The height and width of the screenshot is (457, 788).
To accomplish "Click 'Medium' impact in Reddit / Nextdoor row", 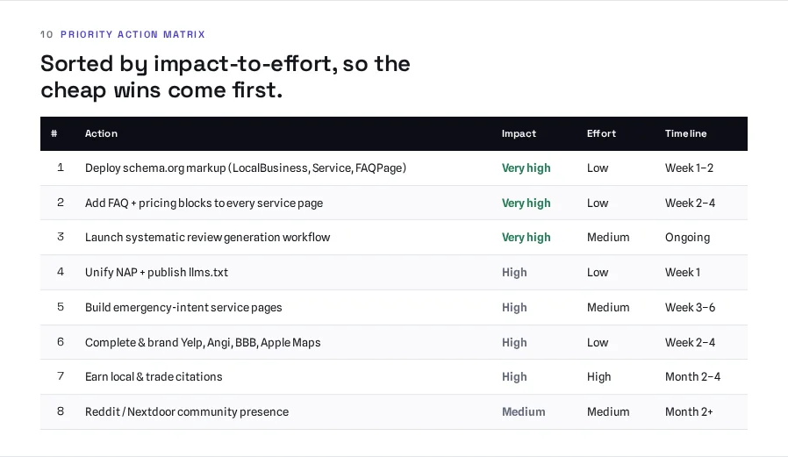I will pyautogui.click(x=523, y=411).
